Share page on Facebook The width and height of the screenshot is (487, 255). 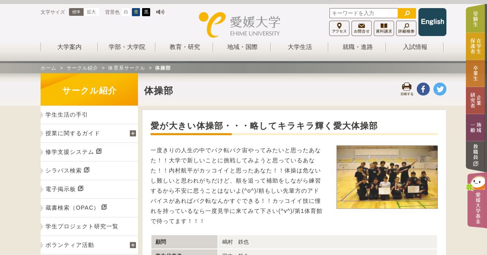423,89
